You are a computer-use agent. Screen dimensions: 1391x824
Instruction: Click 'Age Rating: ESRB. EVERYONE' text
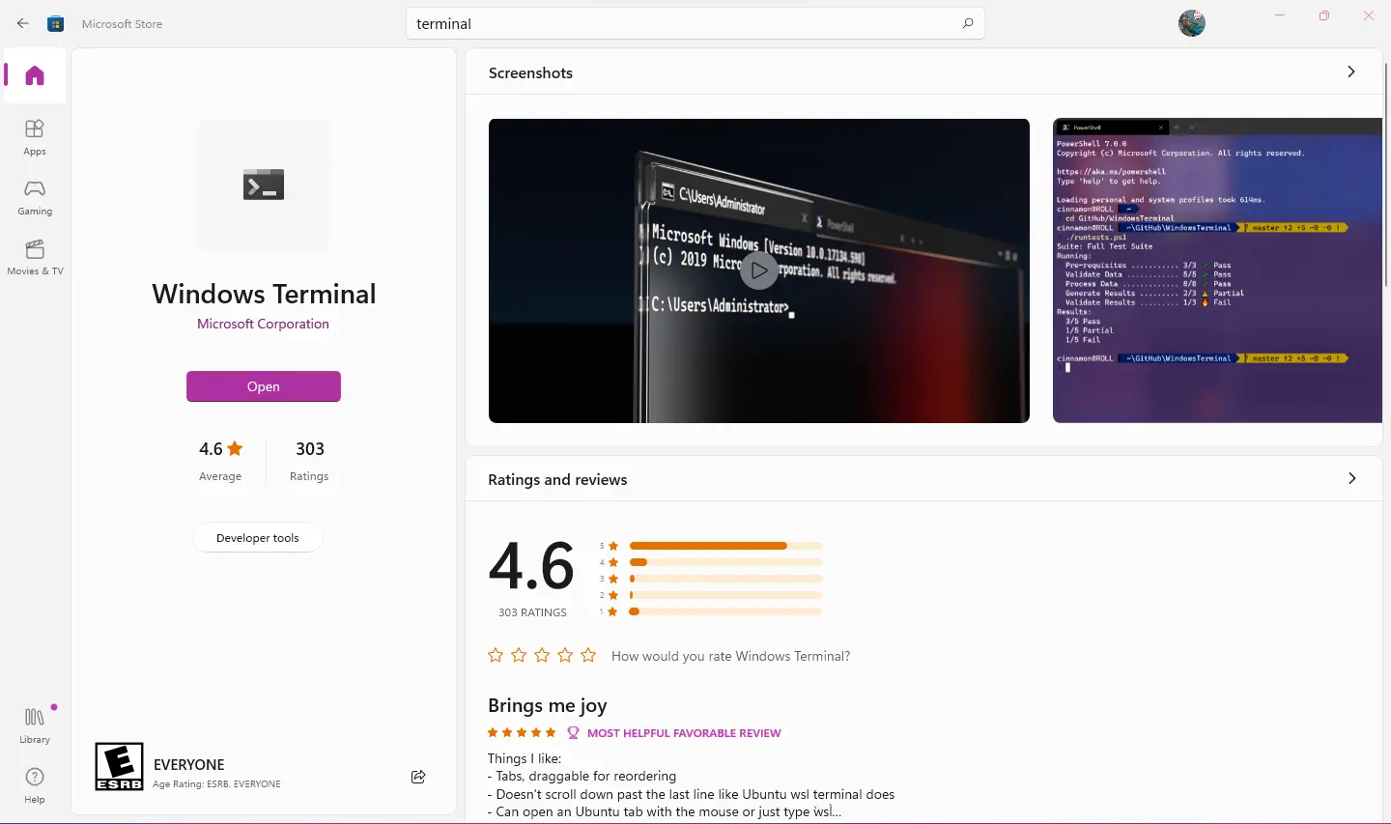click(x=216, y=784)
